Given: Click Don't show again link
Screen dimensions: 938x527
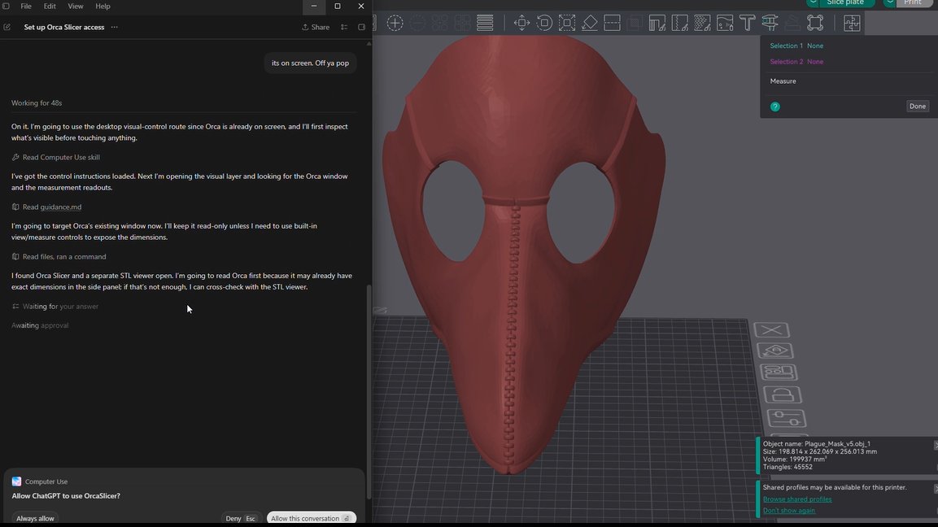Looking at the screenshot, I should click(x=788, y=510).
